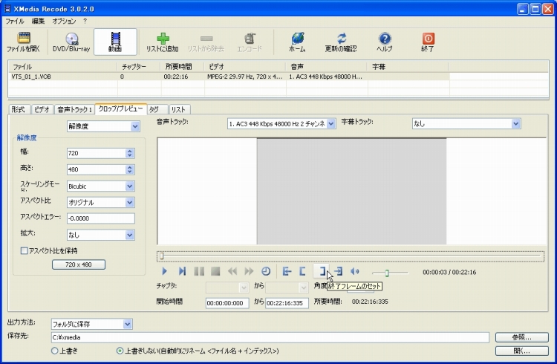Open the chapter から end dropdown
Image resolution: width=557 pixels, height=364 pixels.
tap(287, 287)
